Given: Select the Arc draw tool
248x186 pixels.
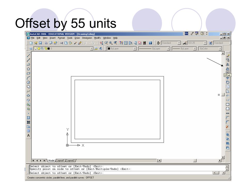Looking at the screenshot, I should [28, 78].
